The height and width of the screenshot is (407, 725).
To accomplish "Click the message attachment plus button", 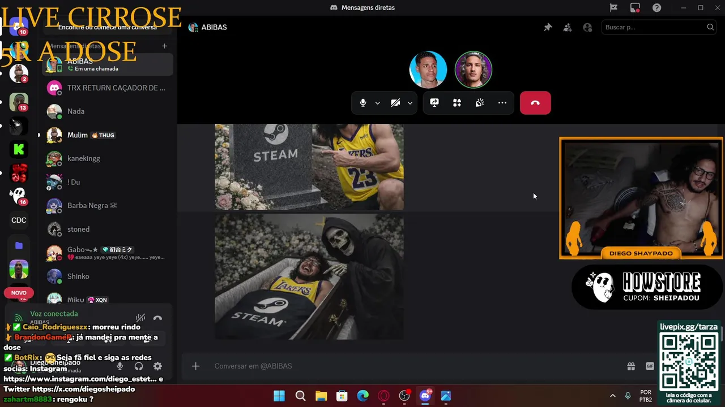I will click(x=195, y=366).
